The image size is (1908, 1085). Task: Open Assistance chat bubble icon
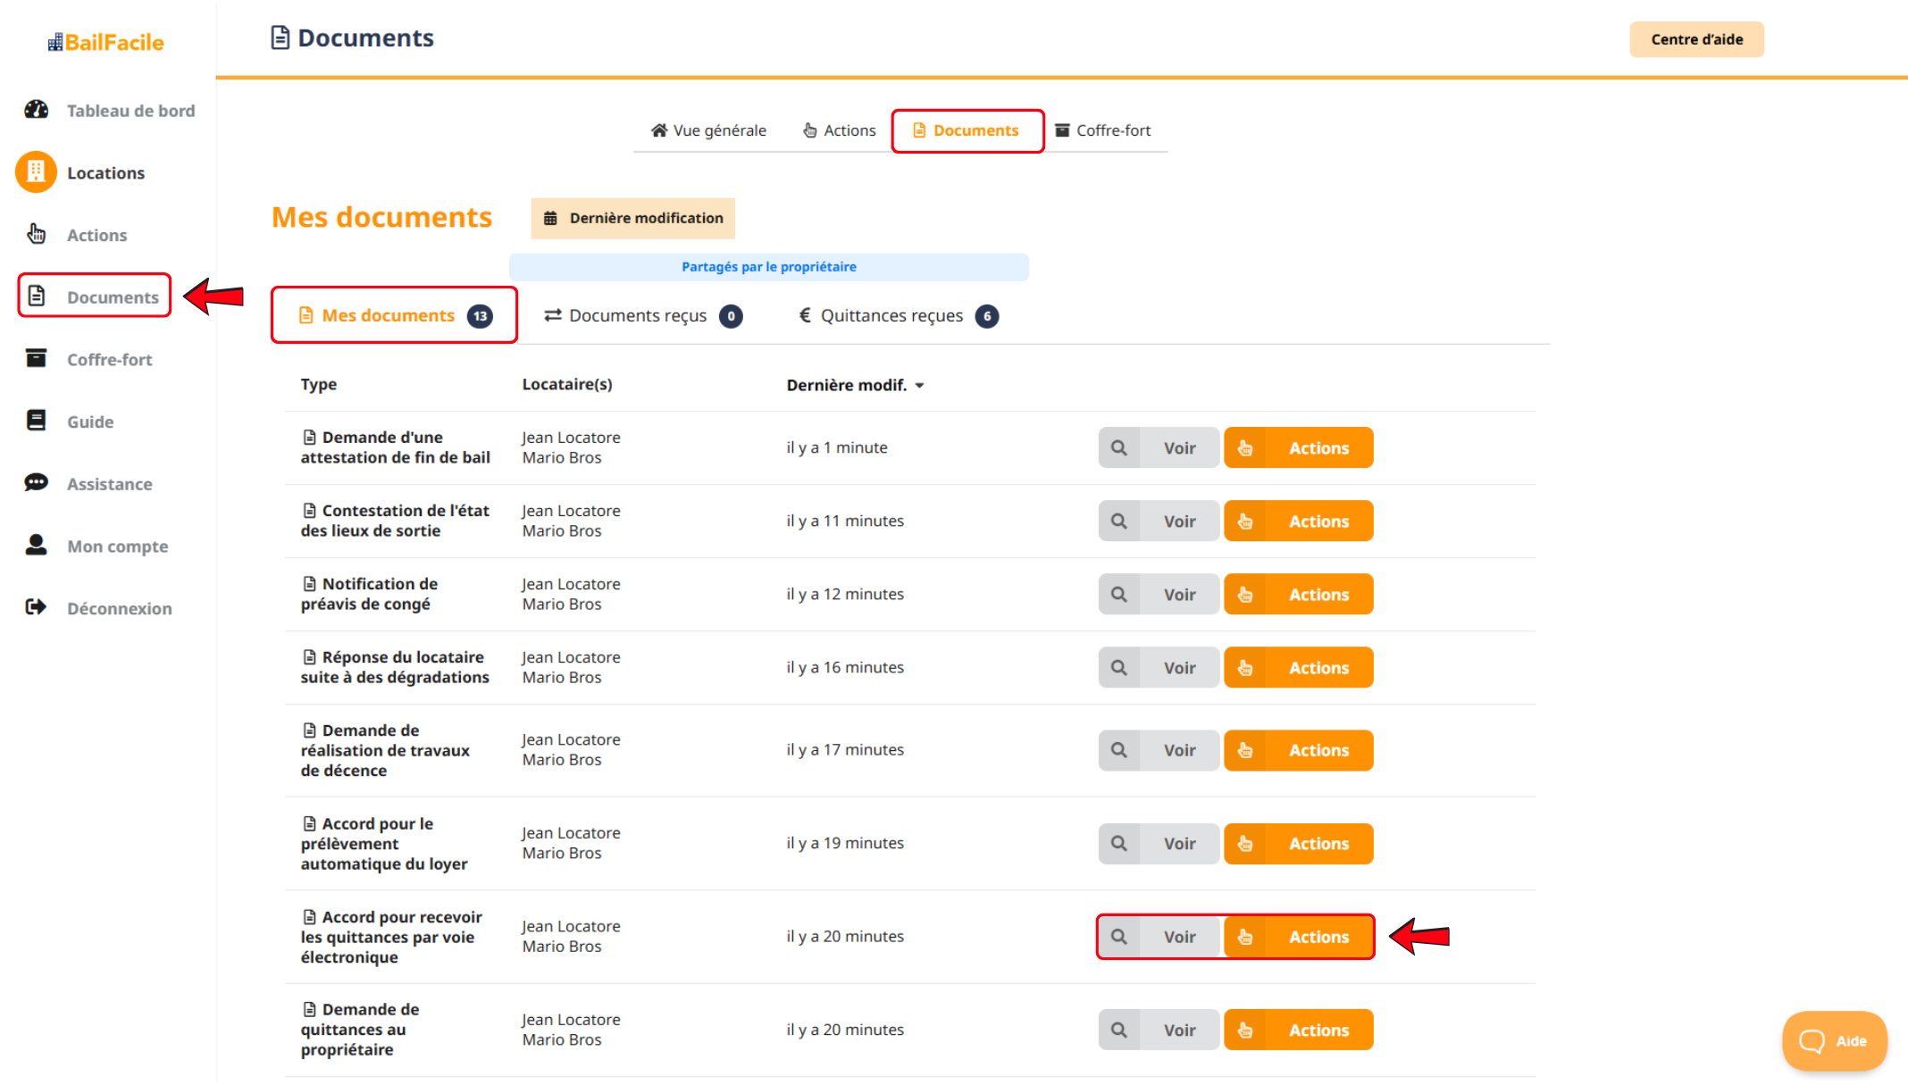coord(36,482)
